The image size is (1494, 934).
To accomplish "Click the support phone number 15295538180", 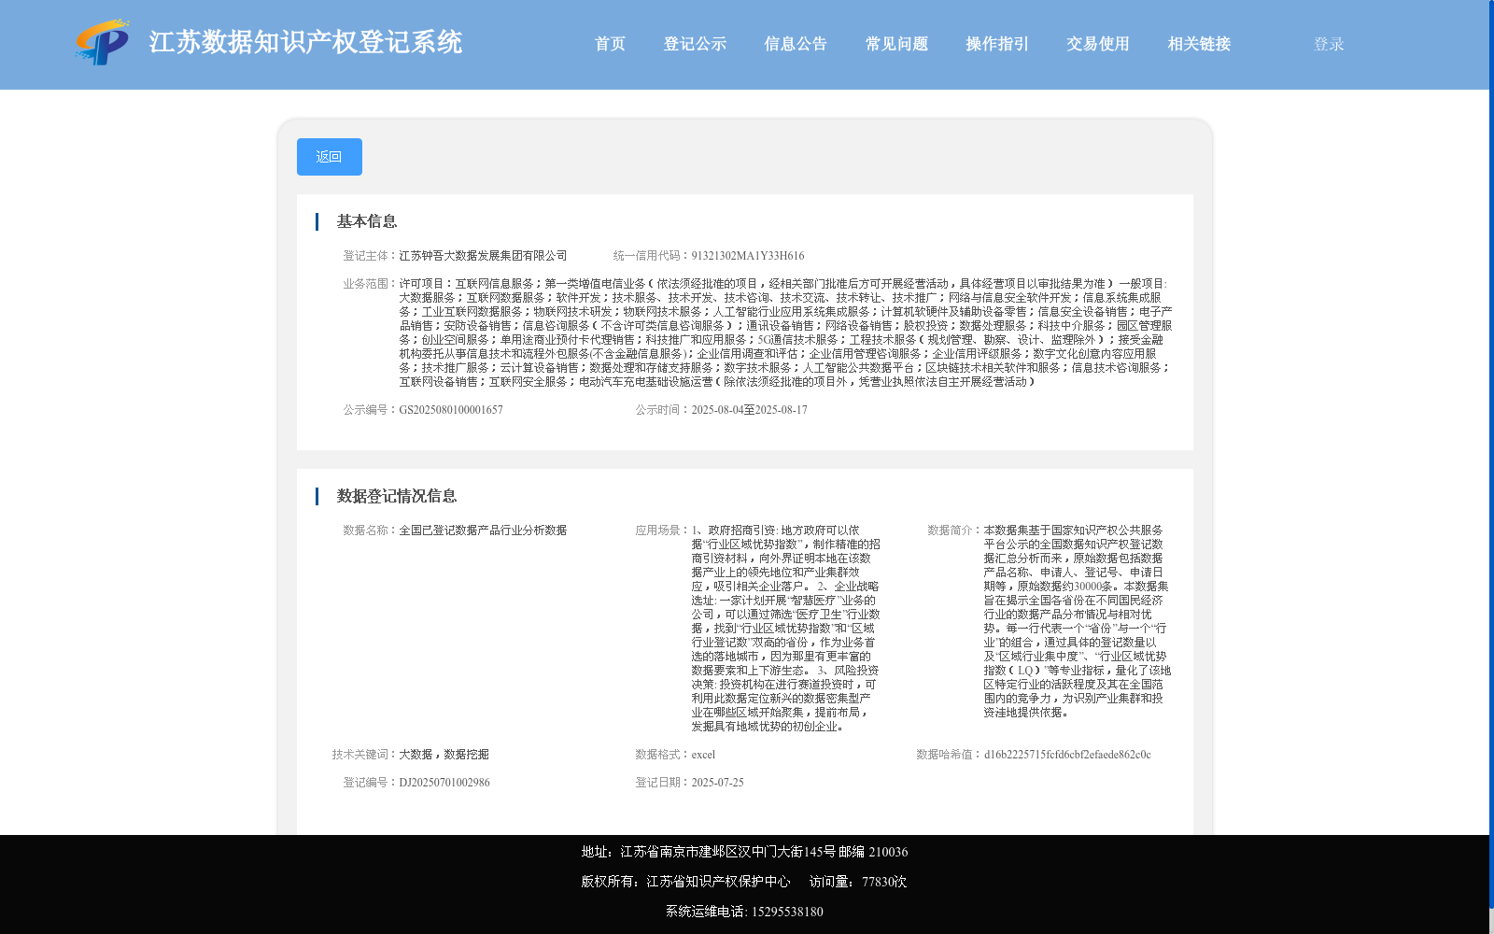I will click(787, 912).
